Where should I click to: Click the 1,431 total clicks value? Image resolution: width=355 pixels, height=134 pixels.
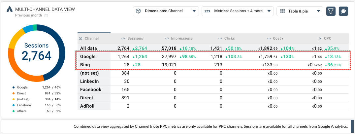click(216, 48)
